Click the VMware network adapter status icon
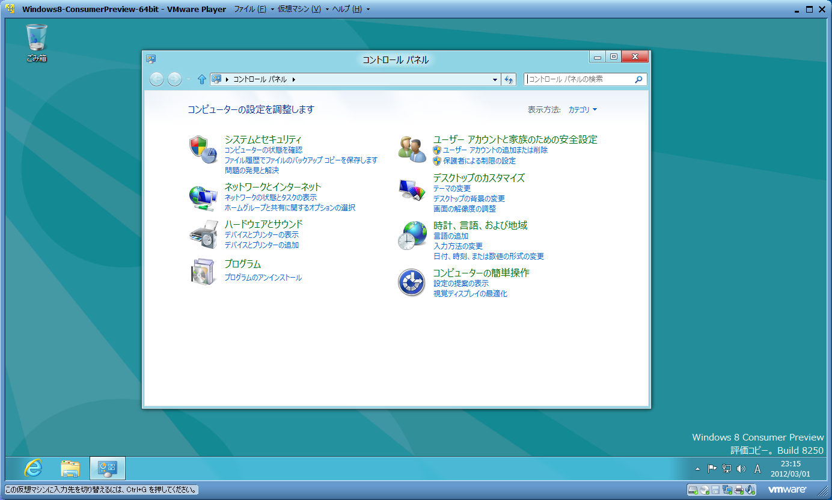This screenshot has width=832, height=500. pos(727,489)
